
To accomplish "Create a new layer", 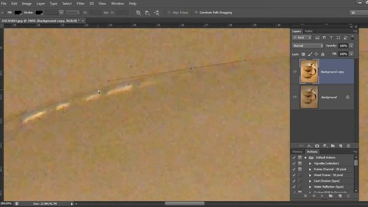I will (340, 146).
